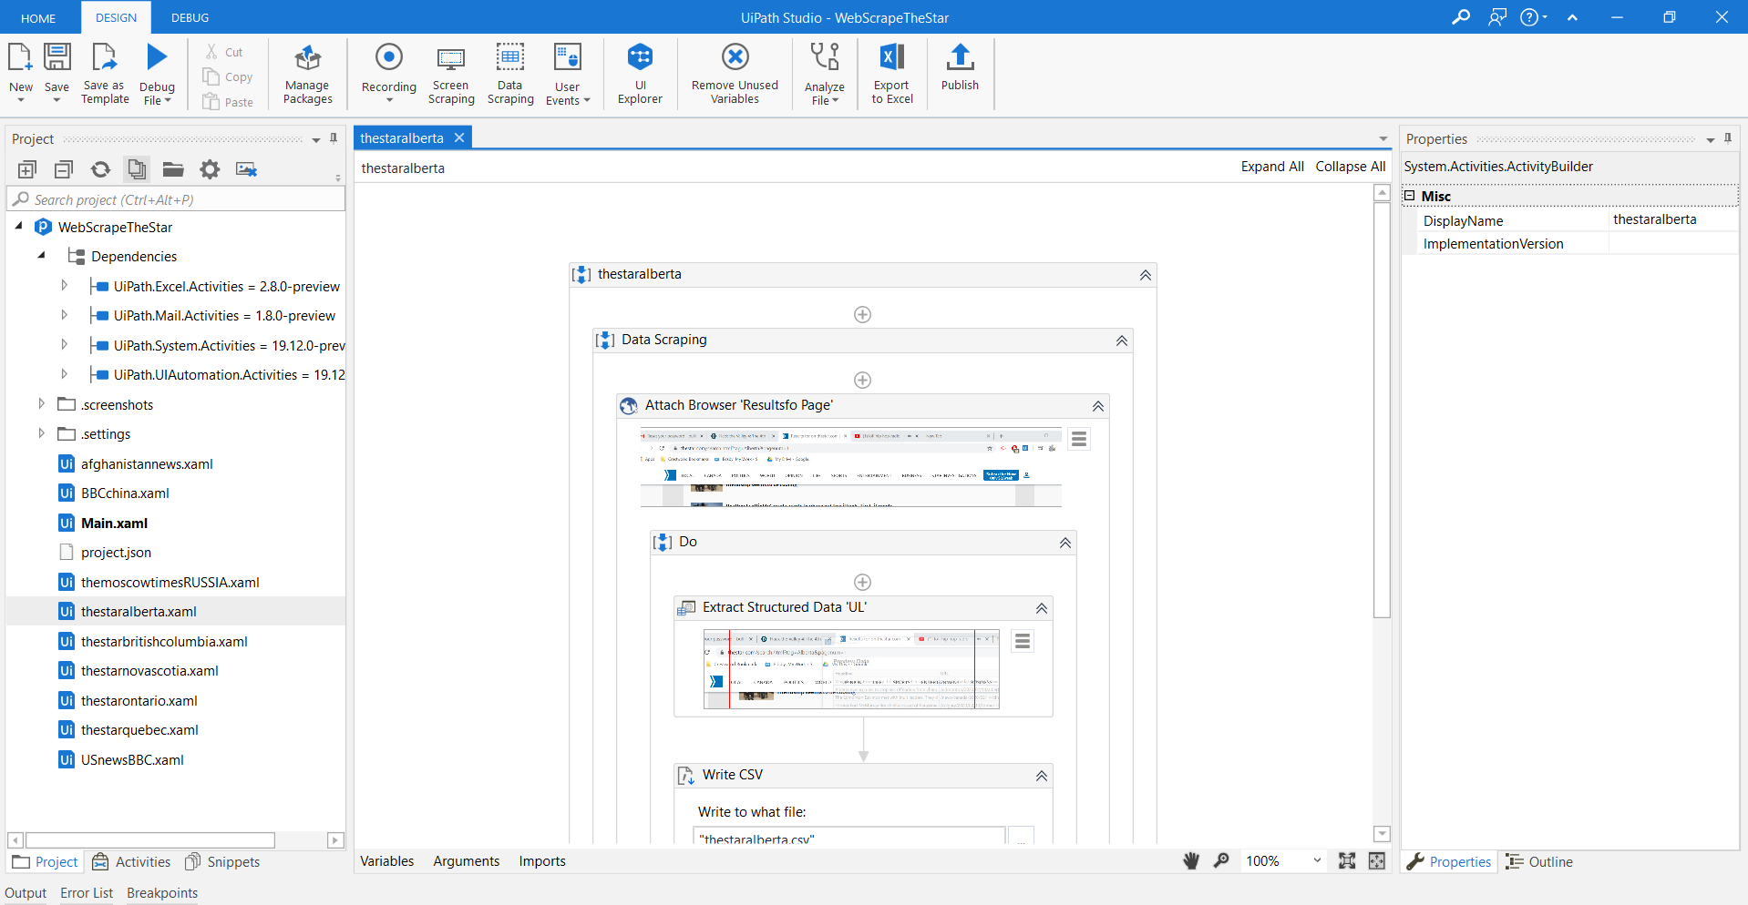Open the Variables panel
Screen dimensions: 1748x905
(x=386, y=861)
